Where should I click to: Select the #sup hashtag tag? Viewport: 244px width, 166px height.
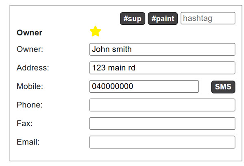133,19
